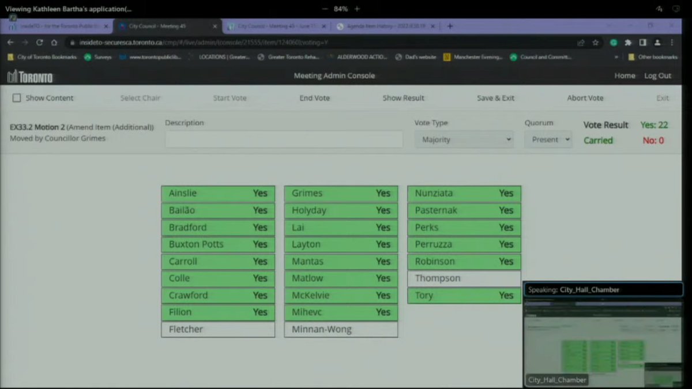This screenshot has width=692, height=389.
Task: Toggle the Fletcher vote row
Action: tap(218, 329)
